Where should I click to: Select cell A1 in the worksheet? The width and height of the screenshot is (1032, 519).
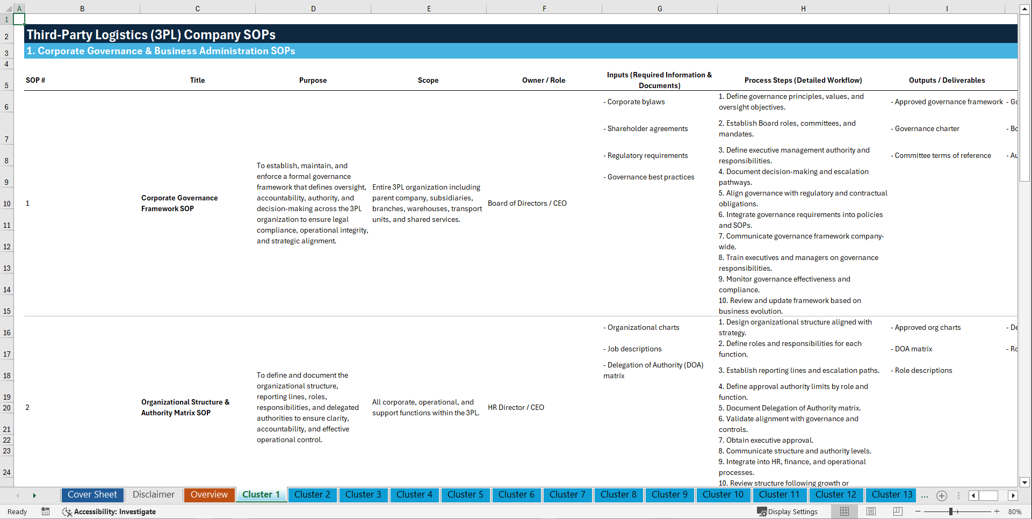19,19
